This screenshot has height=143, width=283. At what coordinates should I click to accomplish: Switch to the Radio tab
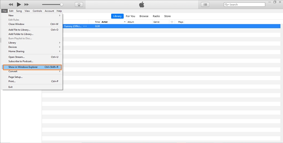156,16
